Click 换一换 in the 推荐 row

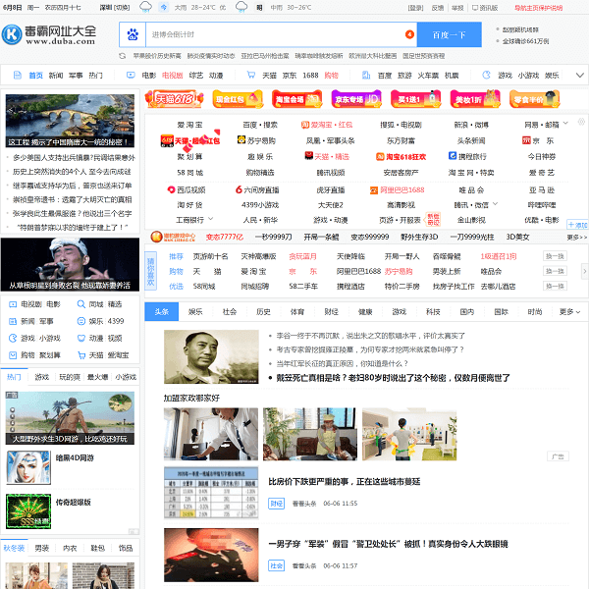tap(555, 256)
